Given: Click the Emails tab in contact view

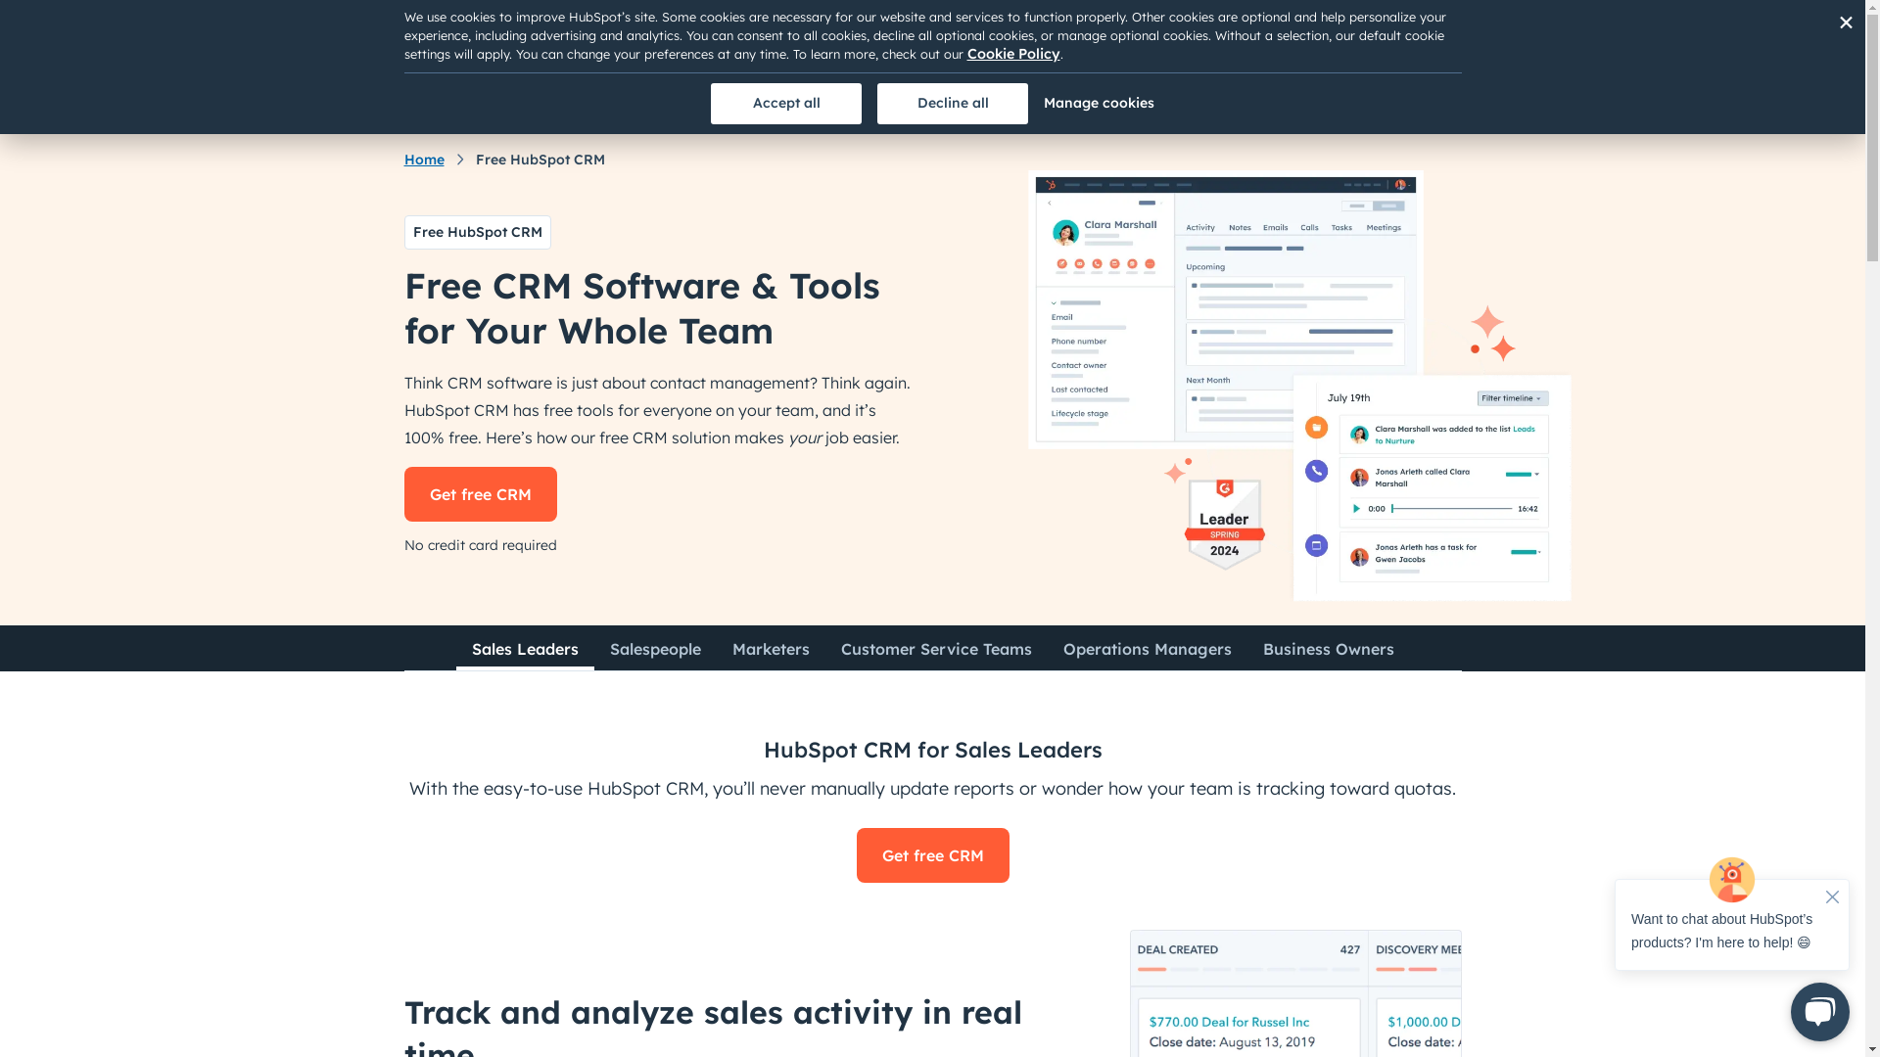Looking at the screenshot, I should pyautogui.click(x=1277, y=227).
